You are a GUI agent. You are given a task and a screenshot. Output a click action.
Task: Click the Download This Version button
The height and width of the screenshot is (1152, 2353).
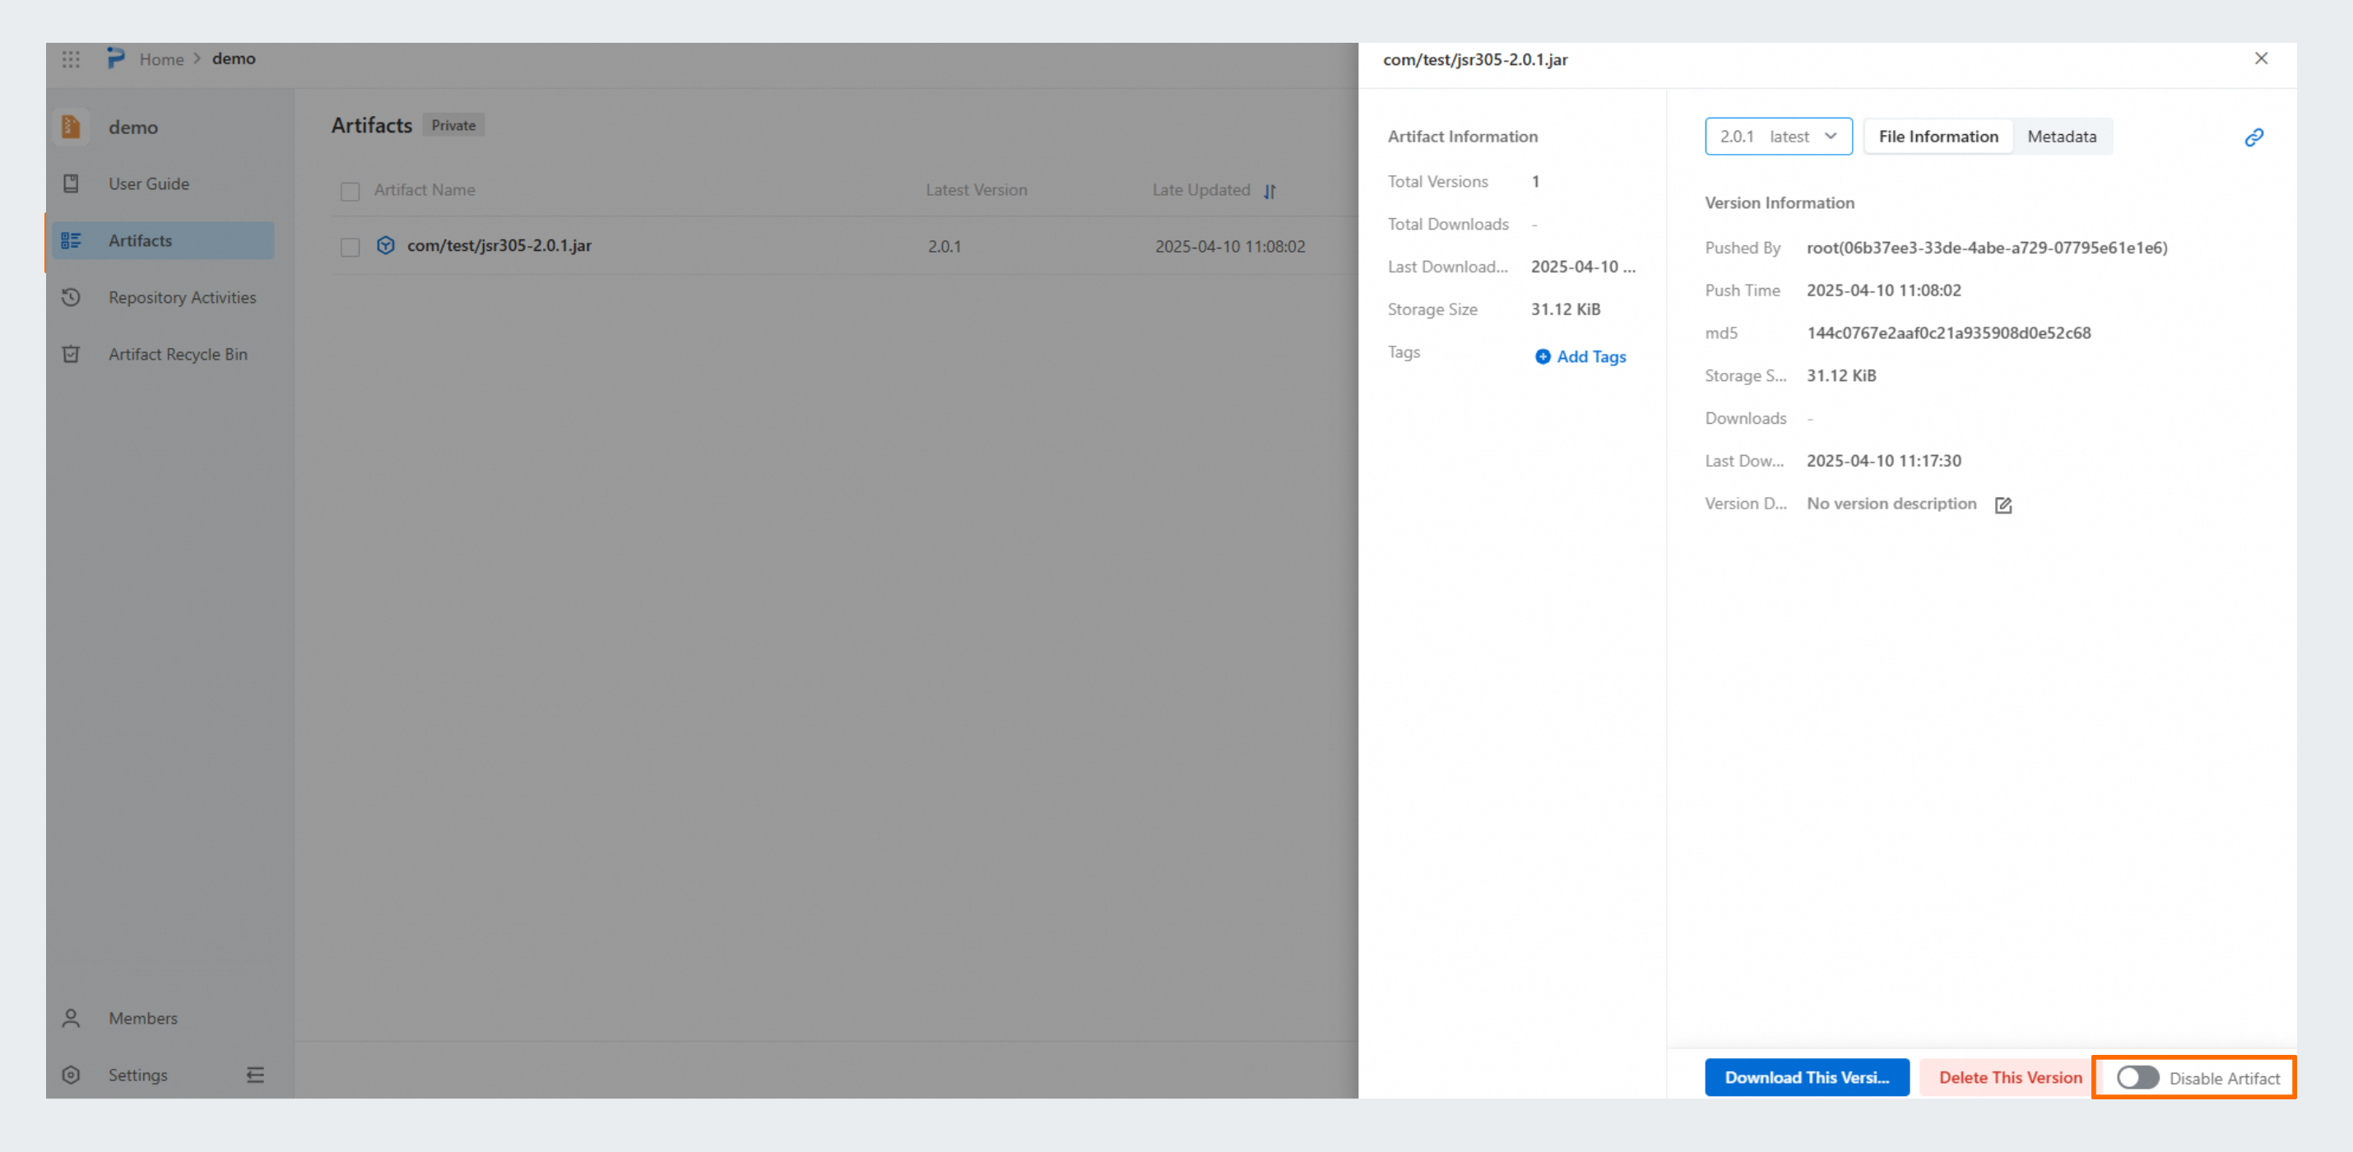(1806, 1078)
